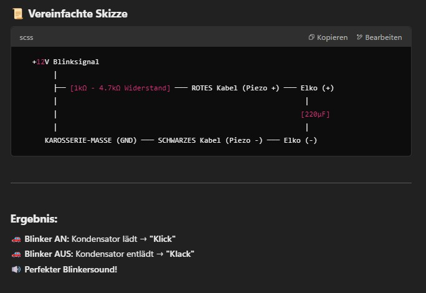This screenshot has height=293, width=426.
Task: Click the scroll emoji beside Vereinfachte Skizze
Action: (x=17, y=13)
